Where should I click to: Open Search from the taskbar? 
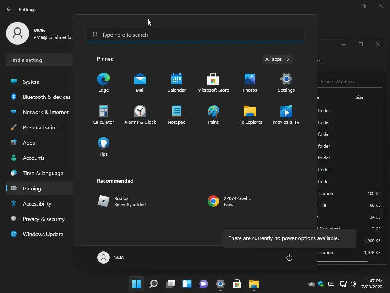point(153,284)
